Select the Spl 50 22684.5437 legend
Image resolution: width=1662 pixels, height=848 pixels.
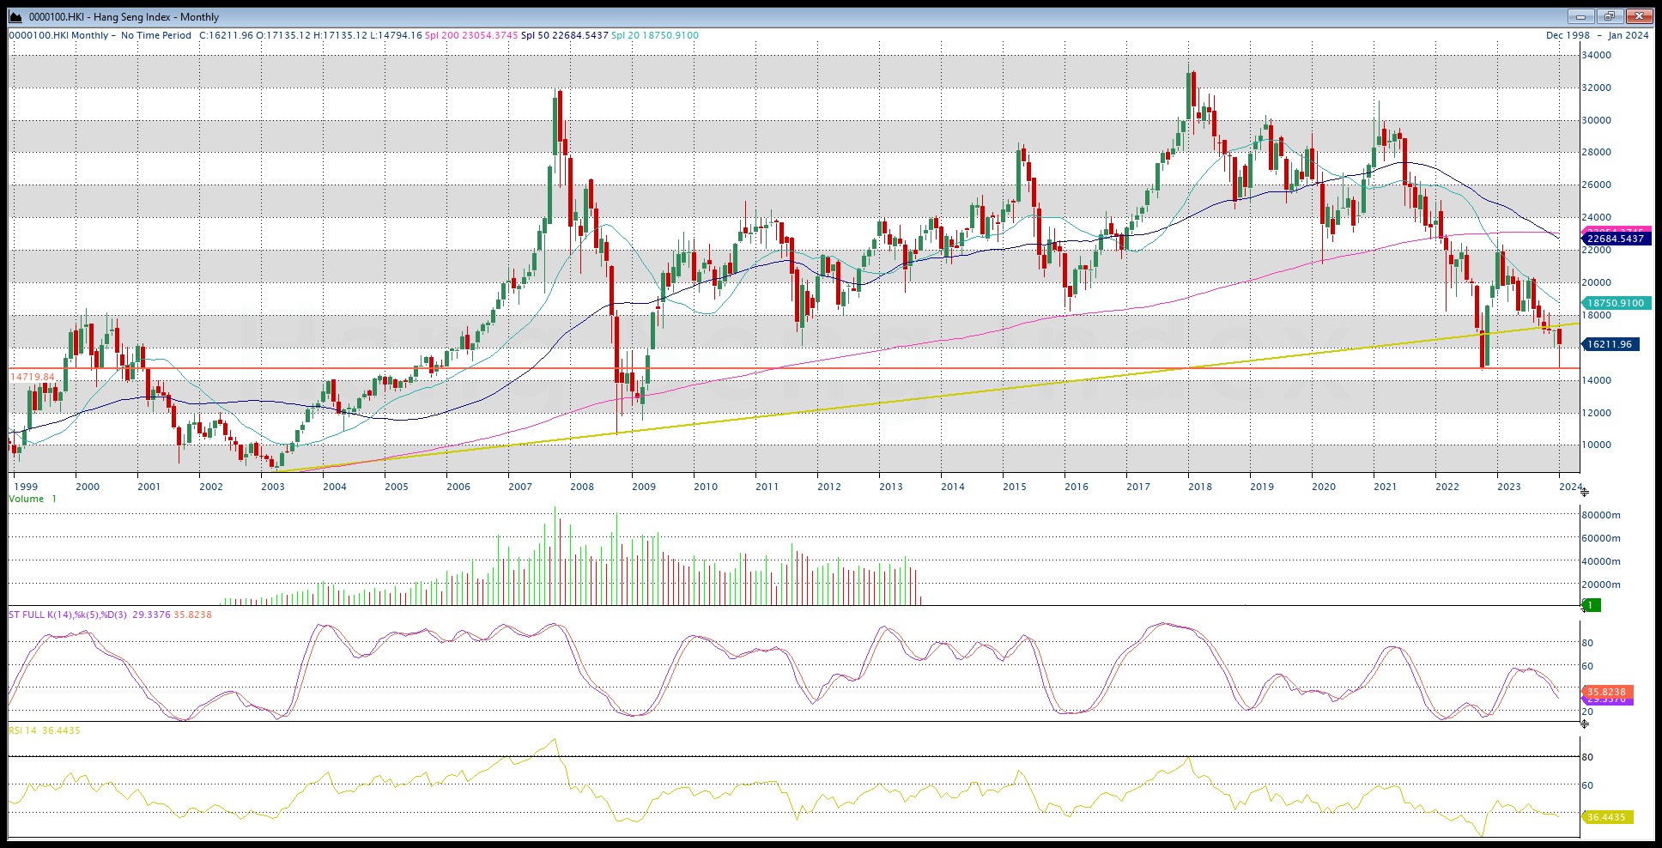coord(565,35)
